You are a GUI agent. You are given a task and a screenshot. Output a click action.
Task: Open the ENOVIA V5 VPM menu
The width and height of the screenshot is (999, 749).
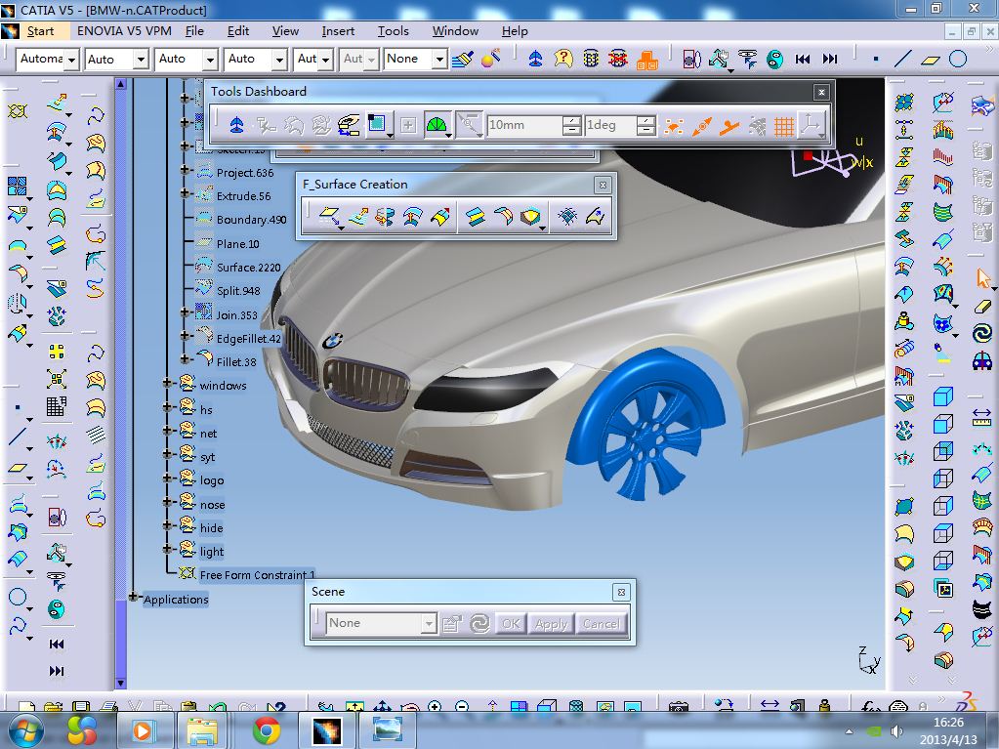(x=124, y=31)
